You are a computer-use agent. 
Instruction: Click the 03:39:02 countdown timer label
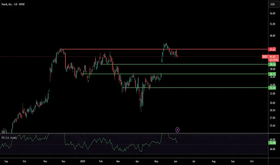coord(274,60)
